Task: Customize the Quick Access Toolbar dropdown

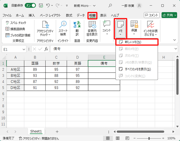Action: 67,6
